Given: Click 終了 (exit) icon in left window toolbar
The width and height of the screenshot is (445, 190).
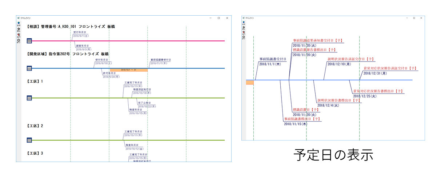Looking at the screenshot, I should [19, 41].
